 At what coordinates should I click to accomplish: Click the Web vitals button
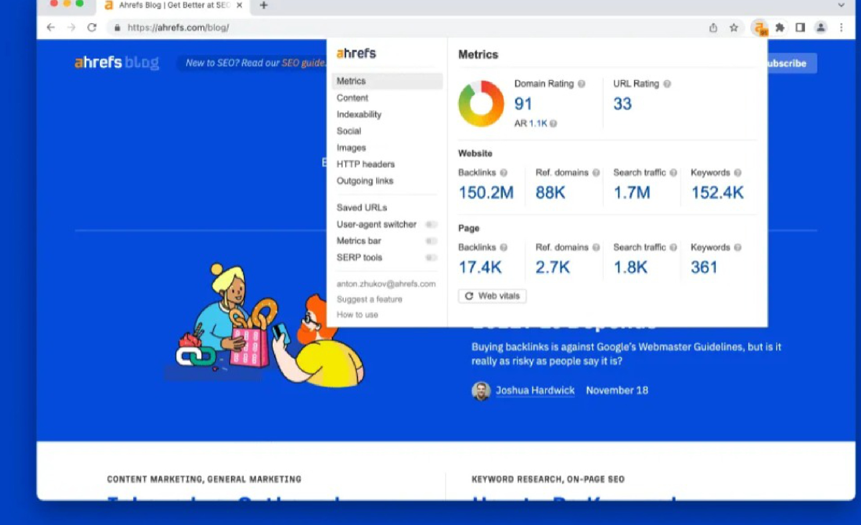coord(492,296)
